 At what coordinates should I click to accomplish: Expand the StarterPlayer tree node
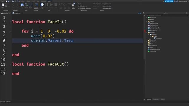147,42
